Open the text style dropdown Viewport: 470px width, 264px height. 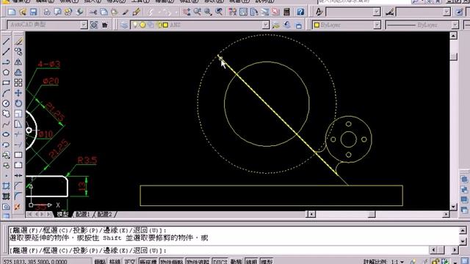377,12
